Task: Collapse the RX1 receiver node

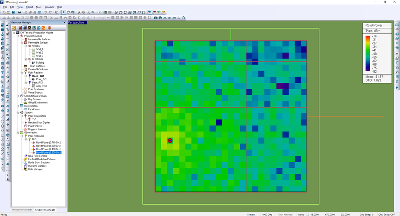Action: 26,139
